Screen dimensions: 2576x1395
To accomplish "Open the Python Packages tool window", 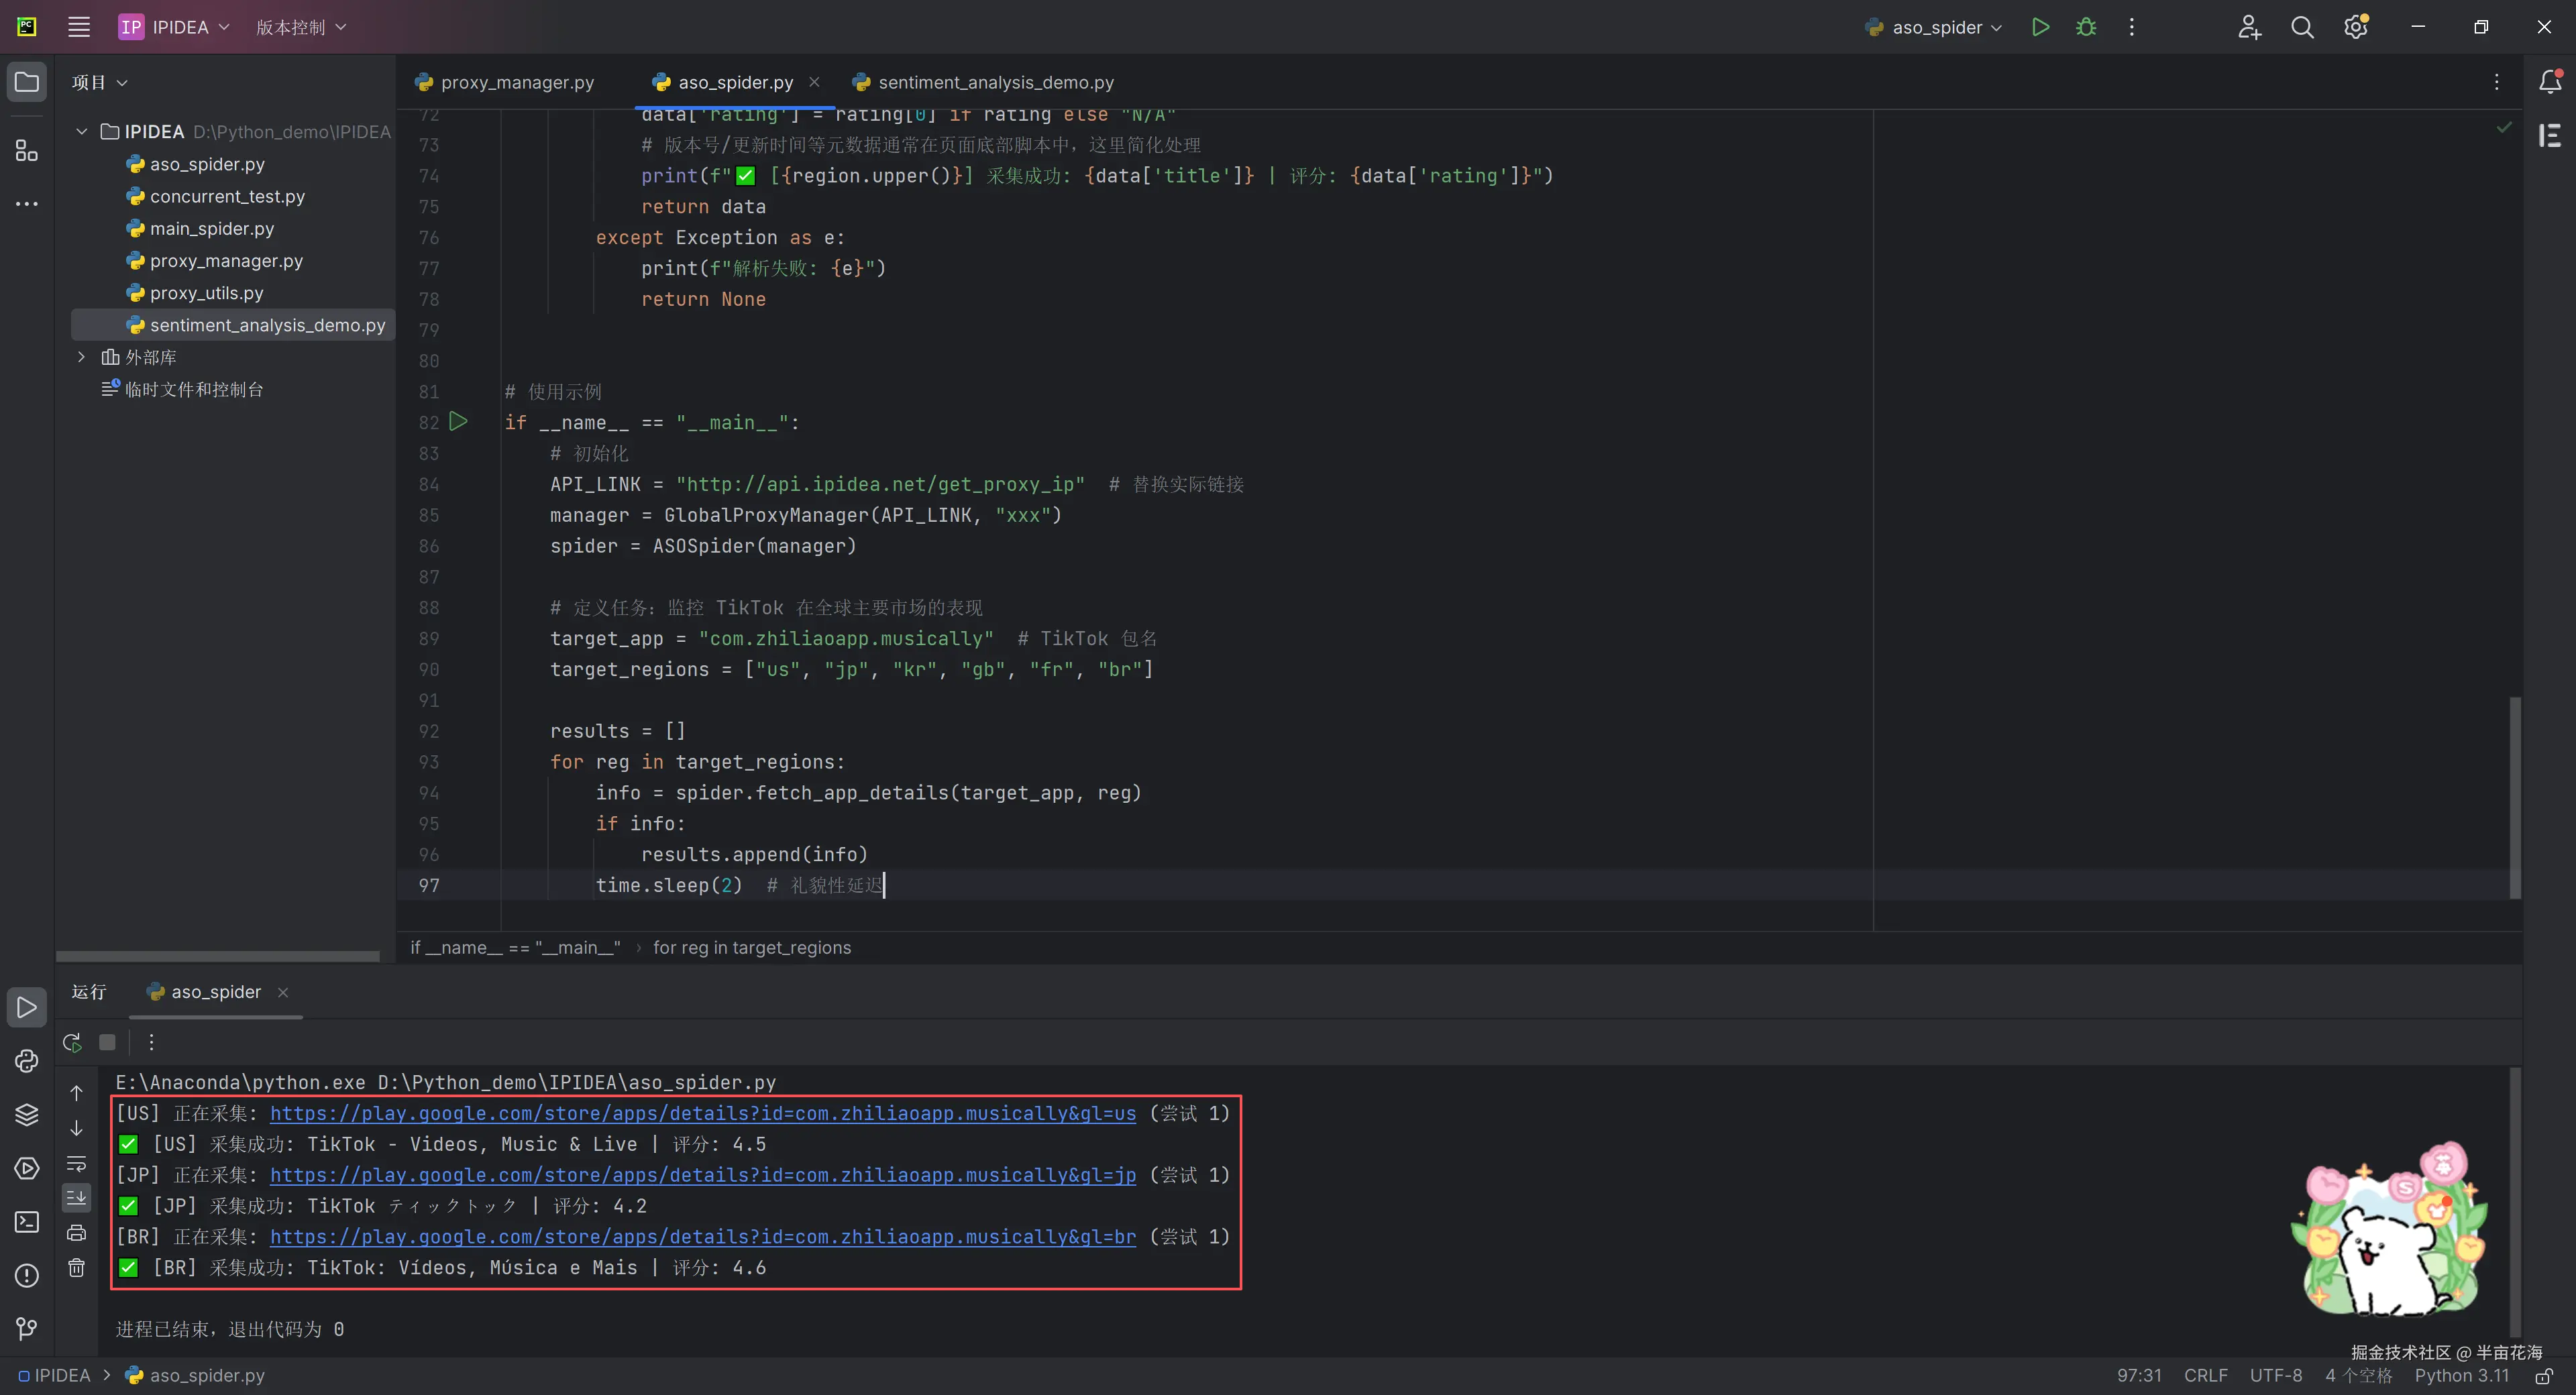I will [x=27, y=1114].
